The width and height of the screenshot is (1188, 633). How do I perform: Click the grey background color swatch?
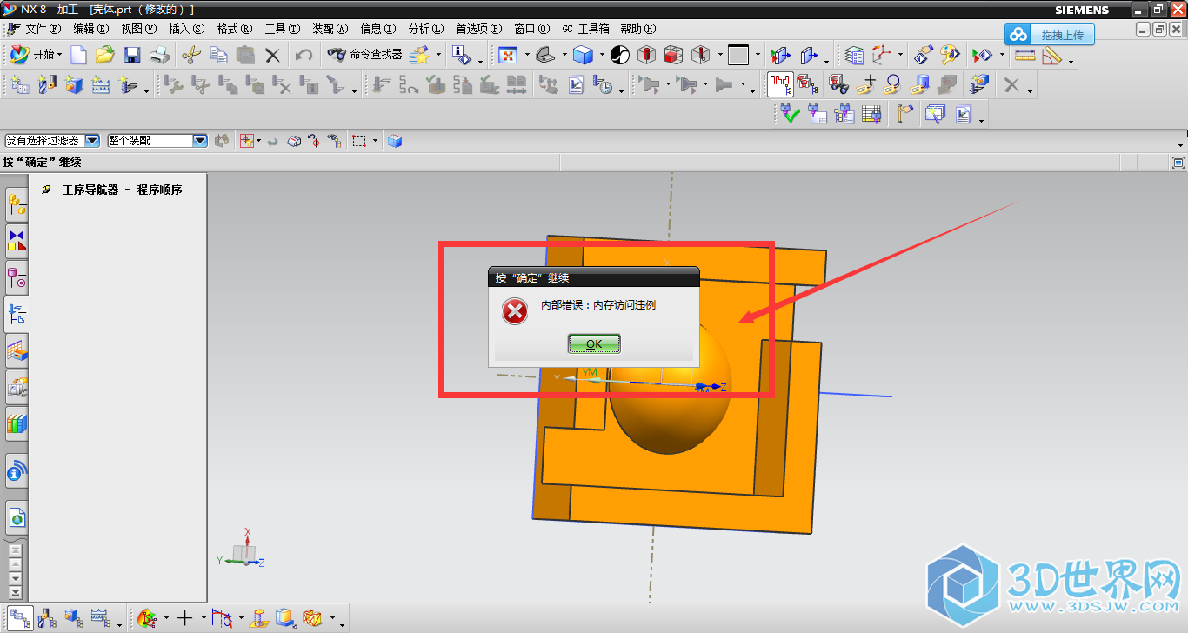coord(738,55)
